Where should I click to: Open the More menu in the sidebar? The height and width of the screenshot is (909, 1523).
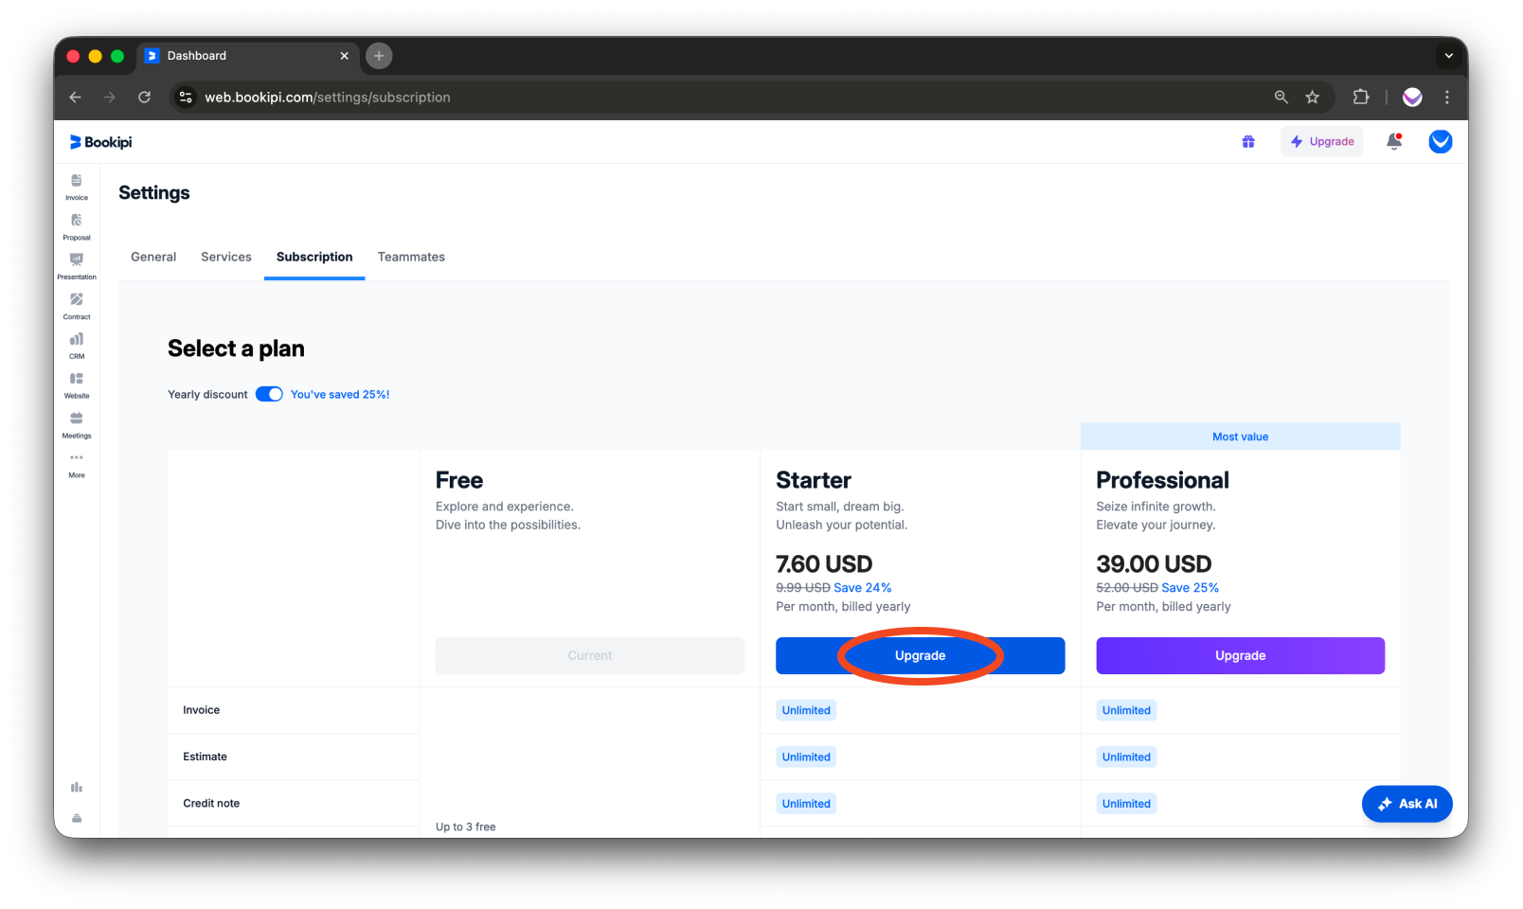[76, 464]
